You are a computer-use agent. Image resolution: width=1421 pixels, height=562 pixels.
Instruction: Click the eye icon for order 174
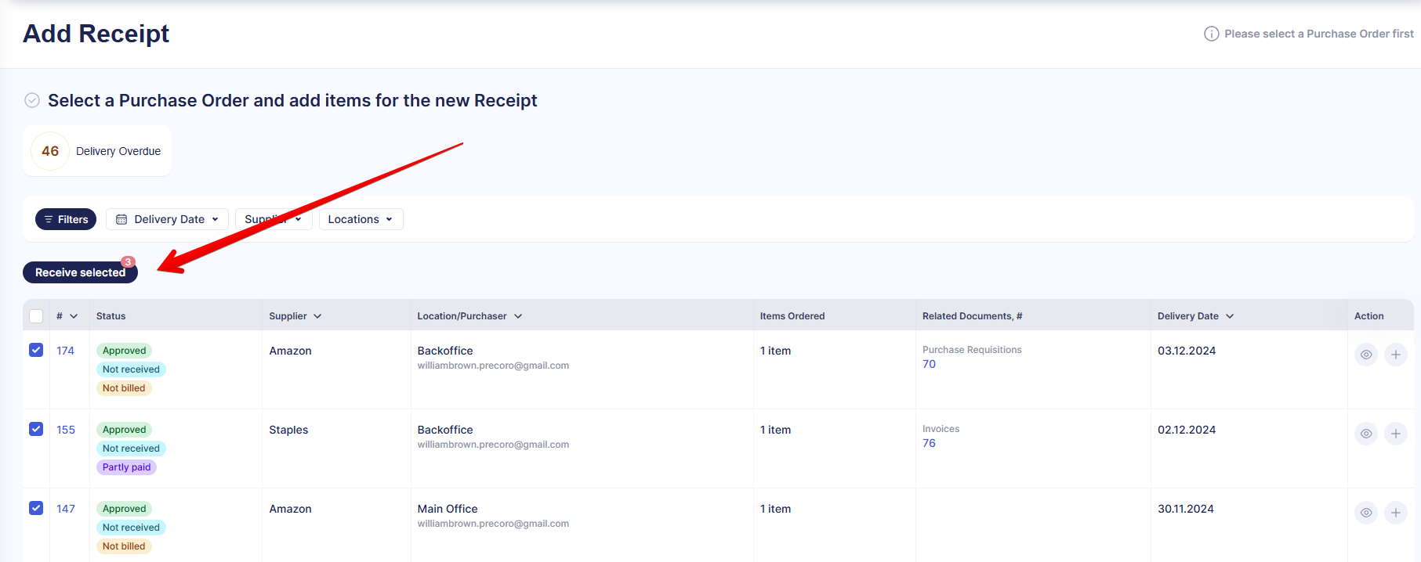(1365, 355)
